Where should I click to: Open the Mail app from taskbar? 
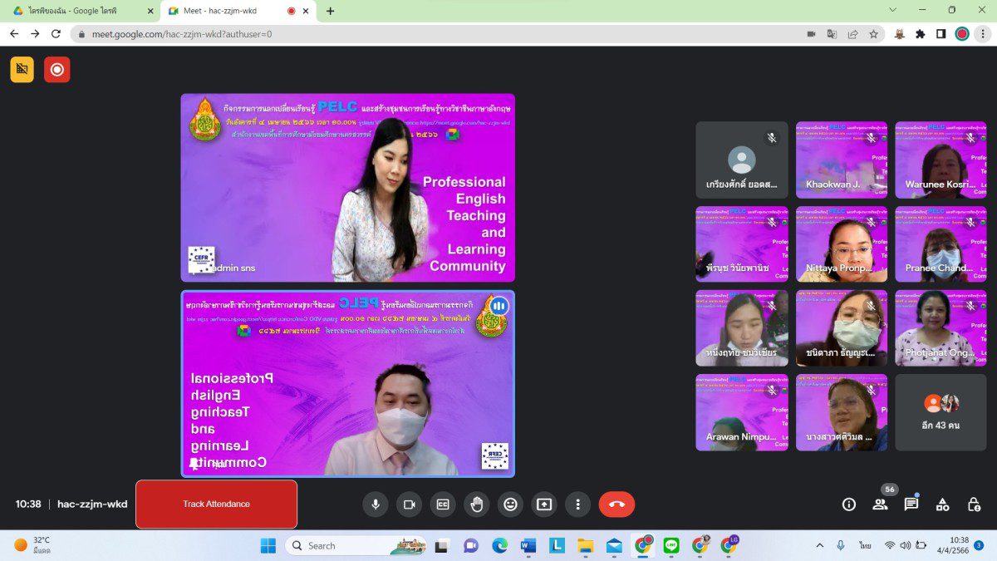point(614,545)
